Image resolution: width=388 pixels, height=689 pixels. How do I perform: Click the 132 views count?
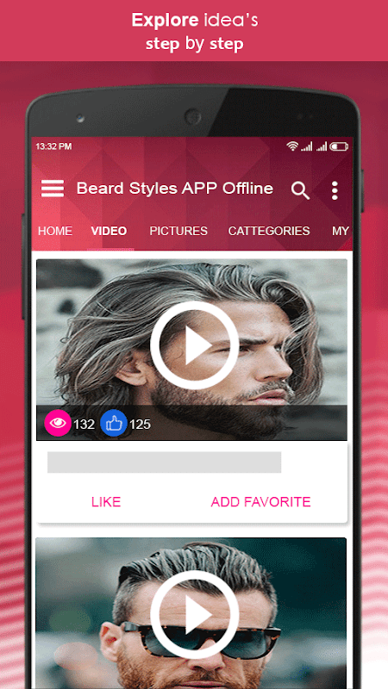84,424
